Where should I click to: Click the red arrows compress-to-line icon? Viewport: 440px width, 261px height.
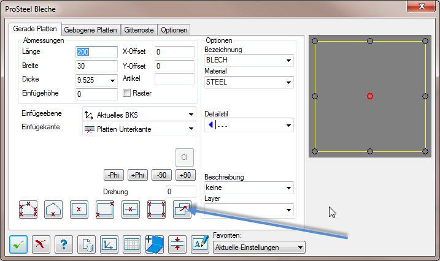177,244
